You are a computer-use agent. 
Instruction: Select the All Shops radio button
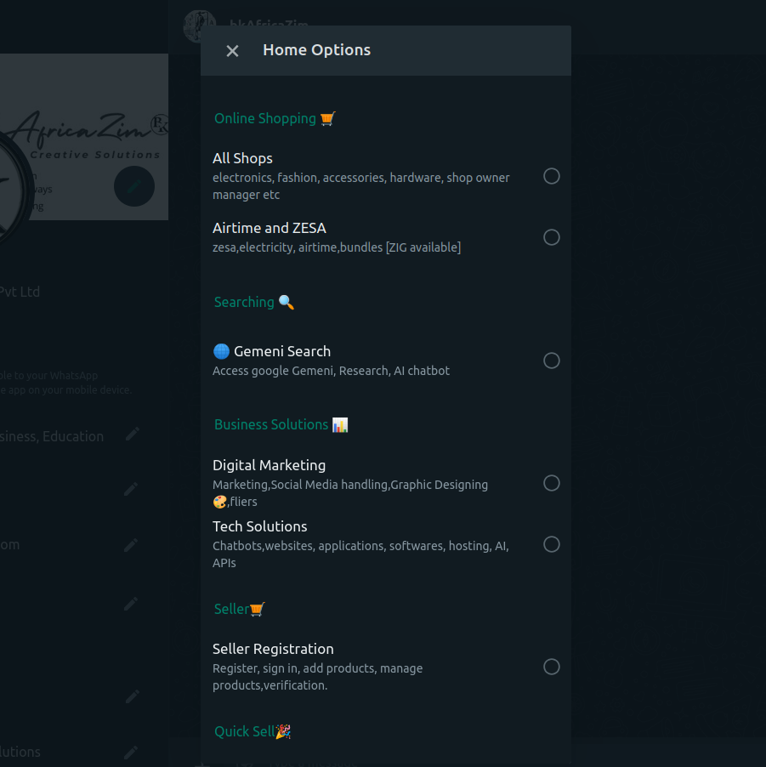(x=552, y=176)
